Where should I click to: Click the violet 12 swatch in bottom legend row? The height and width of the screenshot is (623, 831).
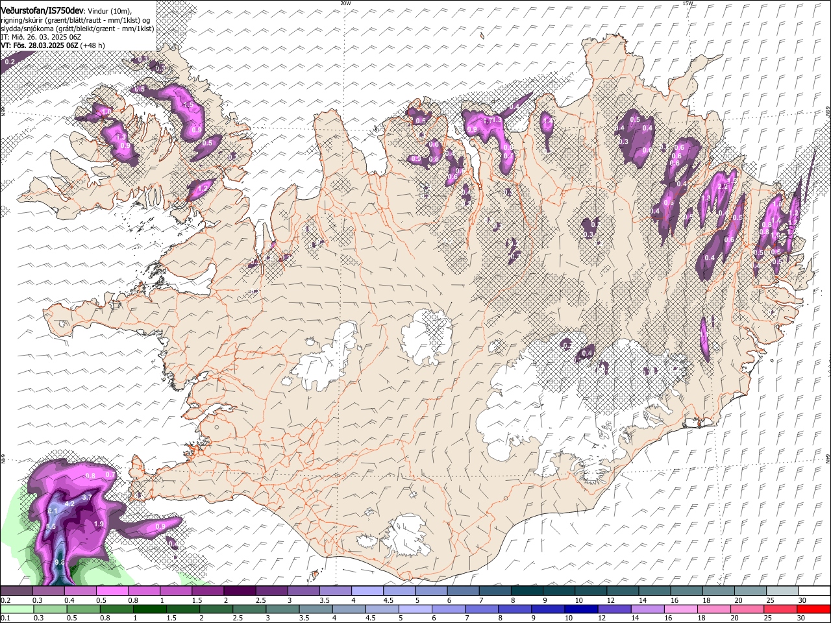tap(615, 609)
